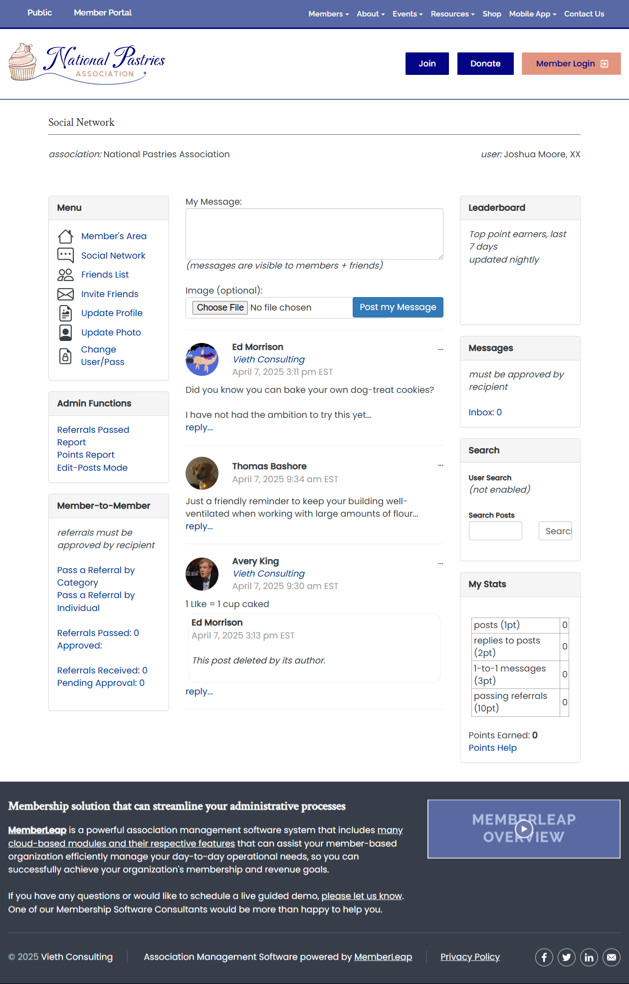The height and width of the screenshot is (984, 629).
Task: Click the My Message text area
Action: tap(314, 234)
